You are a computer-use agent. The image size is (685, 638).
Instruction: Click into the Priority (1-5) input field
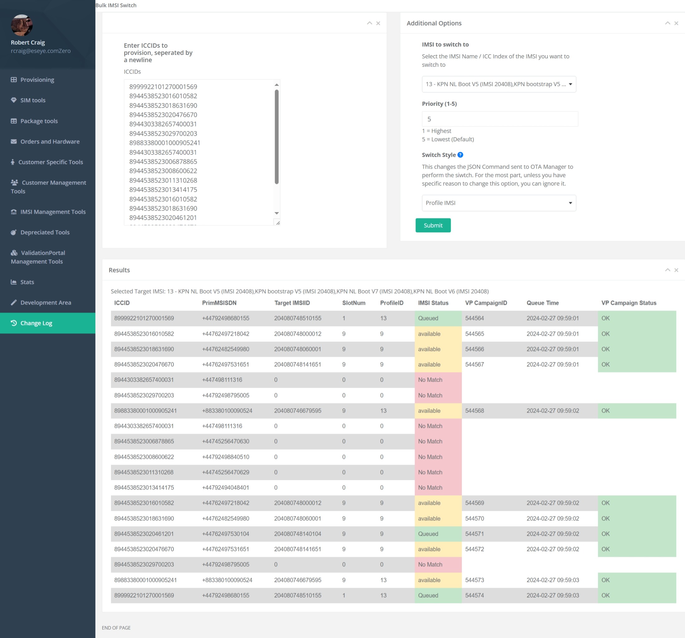(x=500, y=119)
